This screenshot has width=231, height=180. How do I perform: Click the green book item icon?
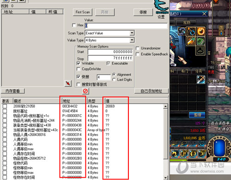tap(201, 41)
